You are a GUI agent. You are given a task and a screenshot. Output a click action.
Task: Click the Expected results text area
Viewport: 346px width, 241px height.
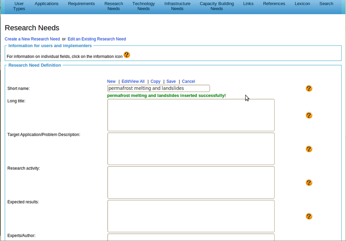[x=191, y=216]
